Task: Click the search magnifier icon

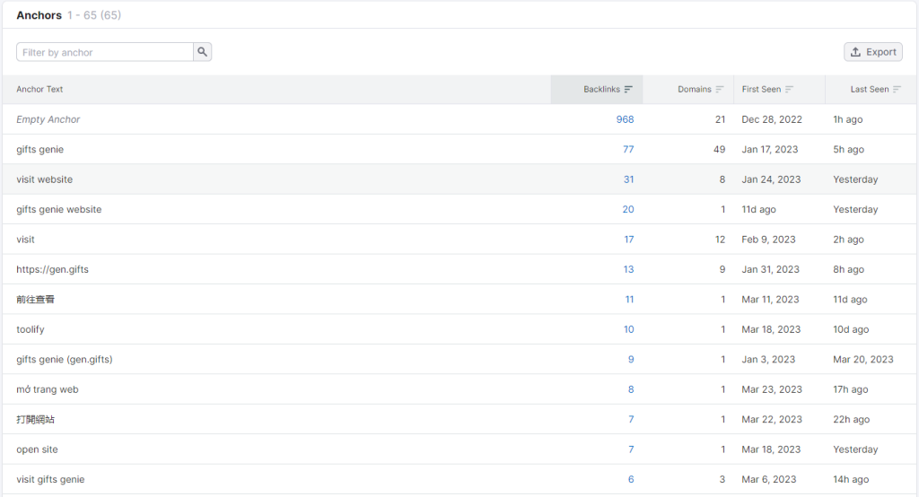Action: point(202,52)
